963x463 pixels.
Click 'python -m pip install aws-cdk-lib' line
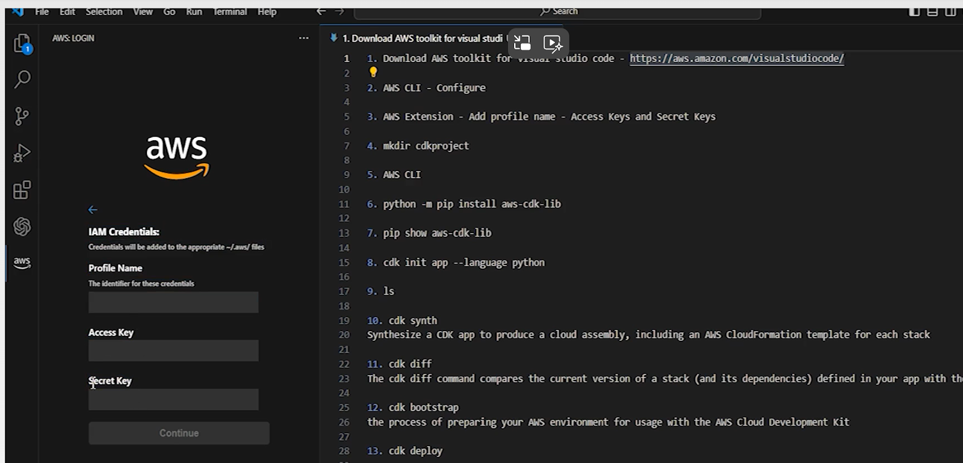click(x=464, y=204)
